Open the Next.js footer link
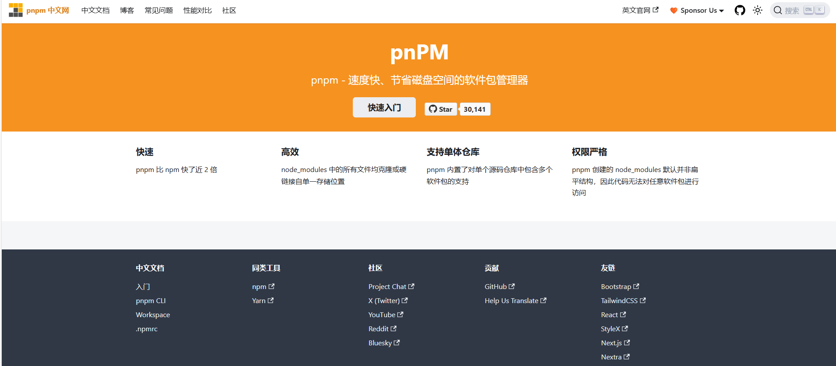 click(615, 343)
